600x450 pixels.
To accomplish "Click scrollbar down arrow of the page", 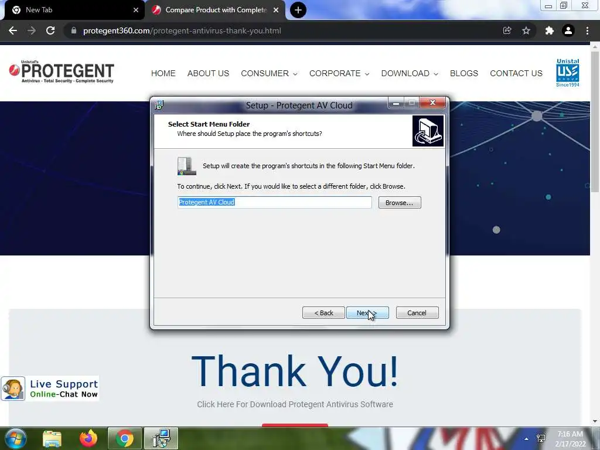I will point(595,421).
